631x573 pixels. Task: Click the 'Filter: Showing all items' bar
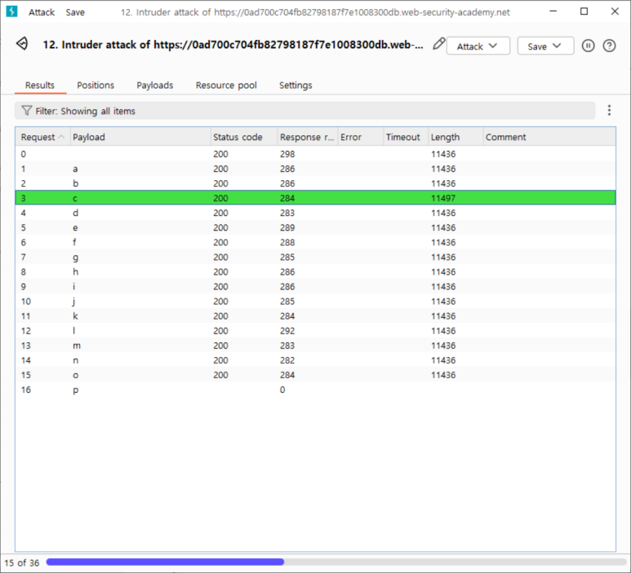(x=304, y=111)
